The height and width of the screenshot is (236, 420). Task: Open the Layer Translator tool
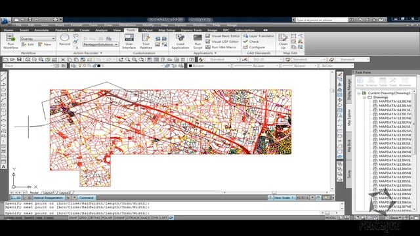(259, 36)
